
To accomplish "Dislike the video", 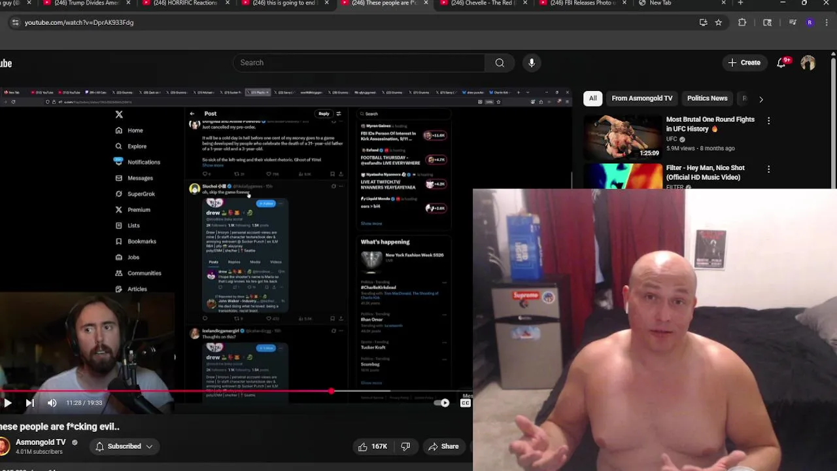I will click(405, 446).
